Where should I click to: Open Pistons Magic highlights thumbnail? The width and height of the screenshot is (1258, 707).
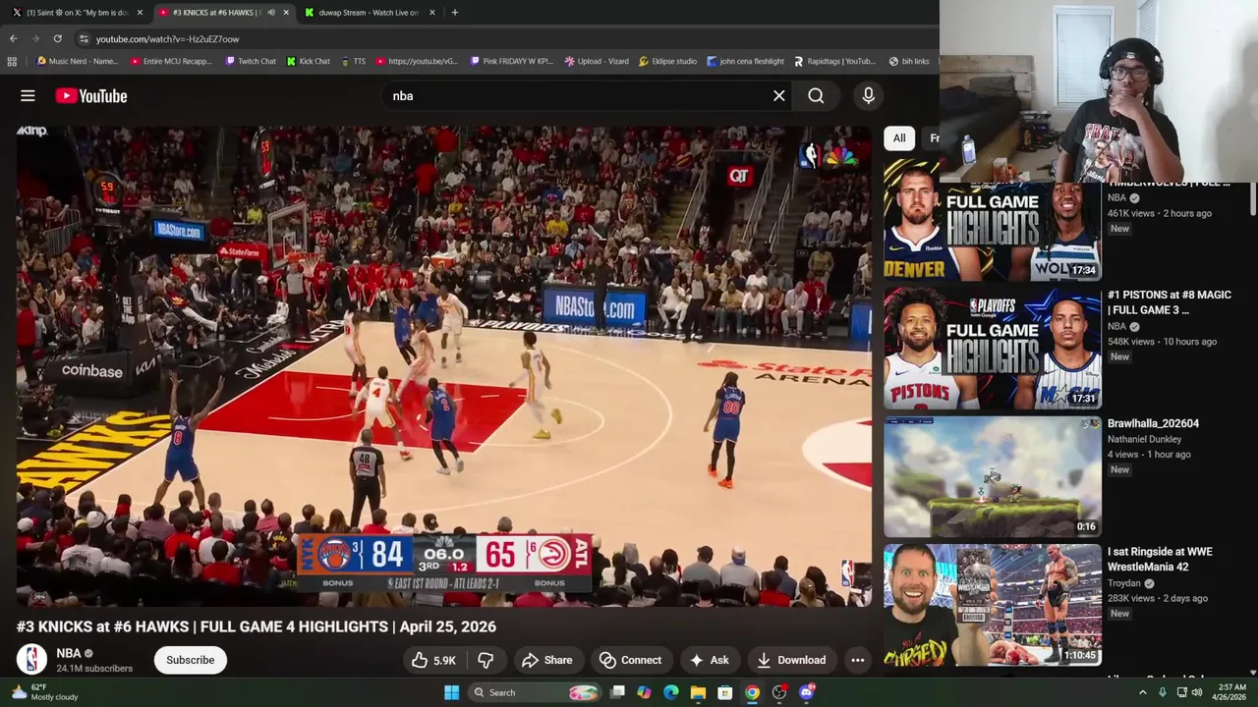click(x=992, y=348)
